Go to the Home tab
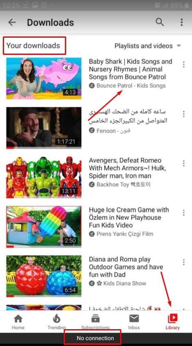This screenshot has width=192, height=346. (18, 322)
